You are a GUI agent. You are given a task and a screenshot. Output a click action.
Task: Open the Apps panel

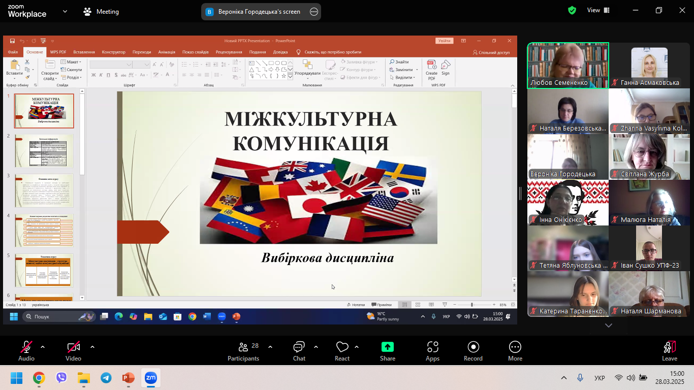tap(432, 350)
